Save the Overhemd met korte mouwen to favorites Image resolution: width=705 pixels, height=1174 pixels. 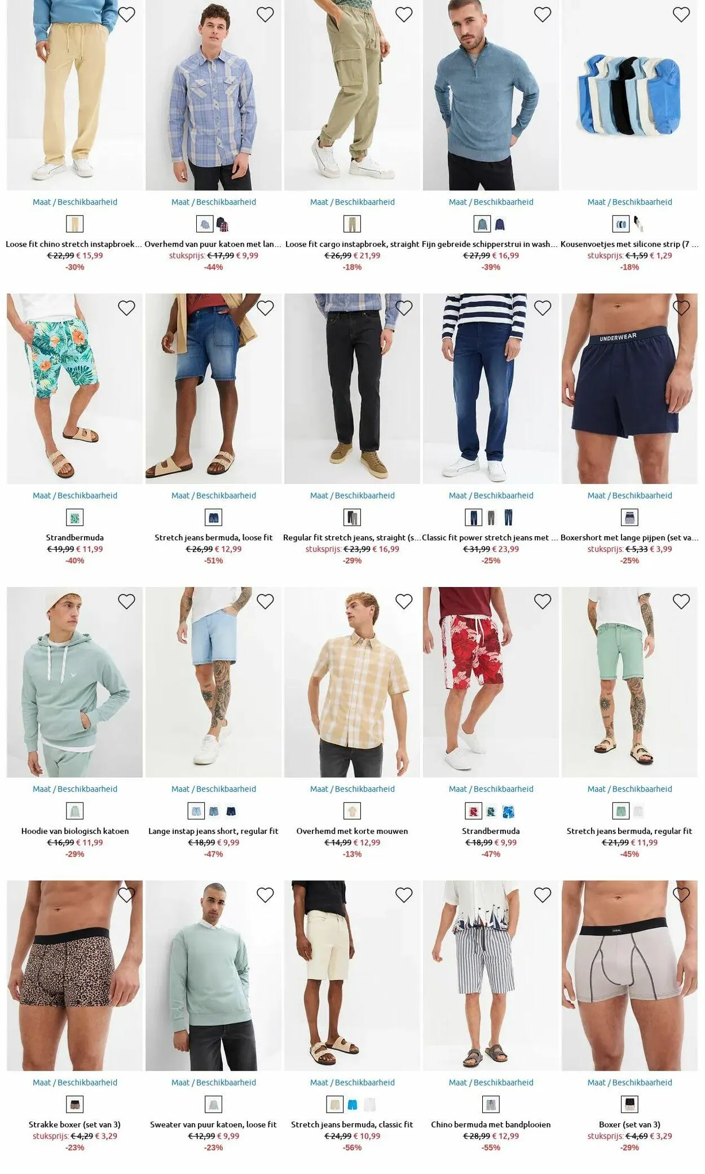(404, 602)
